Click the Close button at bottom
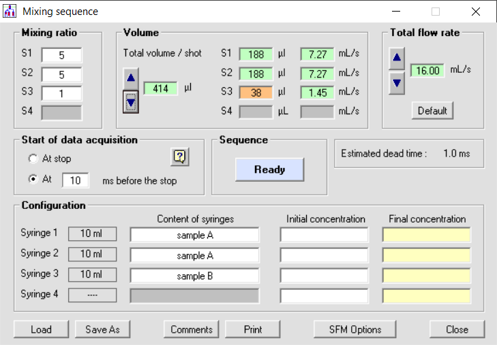 457,329
